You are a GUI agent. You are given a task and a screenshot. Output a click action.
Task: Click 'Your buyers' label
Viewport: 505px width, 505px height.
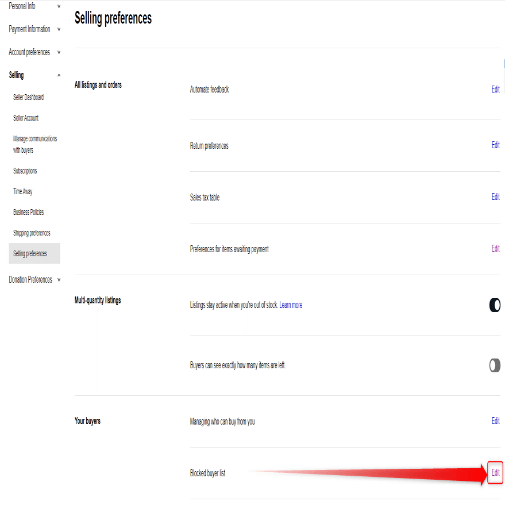tap(87, 421)
